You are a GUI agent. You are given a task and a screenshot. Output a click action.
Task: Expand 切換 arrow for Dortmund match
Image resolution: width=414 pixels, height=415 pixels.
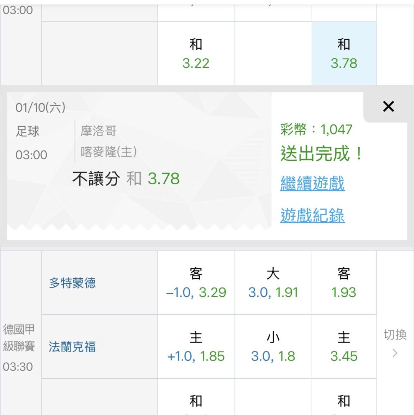(395, 343)
